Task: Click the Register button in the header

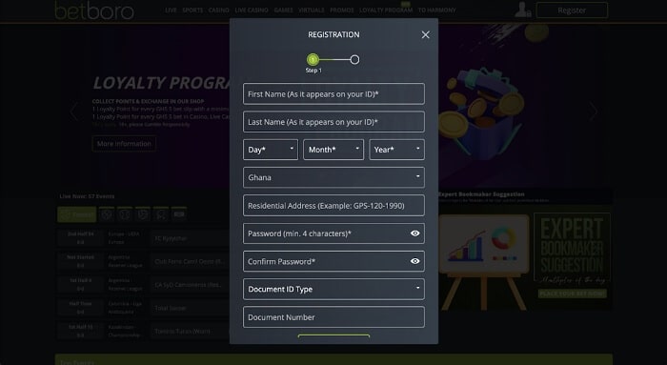Action: click(x=572, y=10)
